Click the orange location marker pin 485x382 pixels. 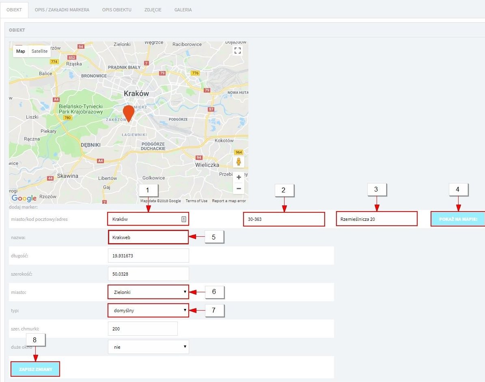click(x=128, y=113)
